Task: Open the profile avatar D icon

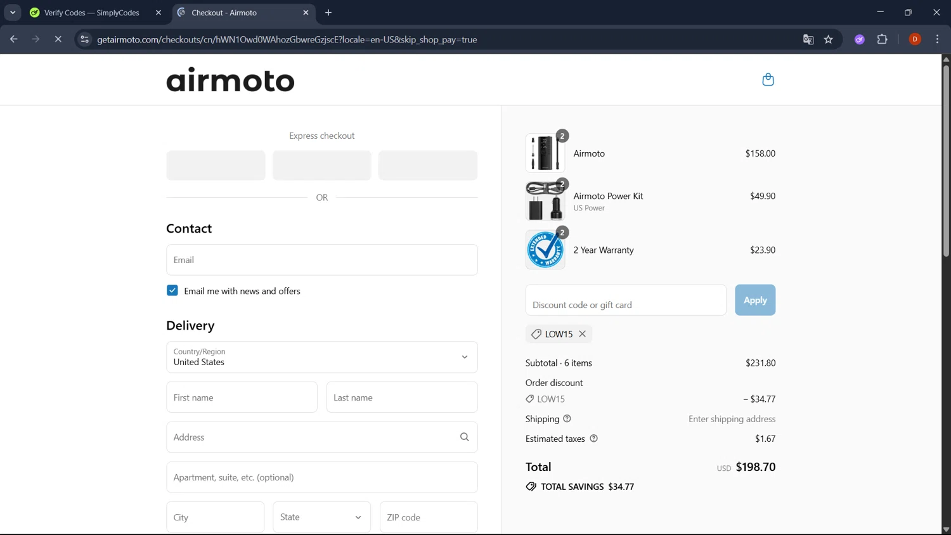Action: [x=914, y=39]
